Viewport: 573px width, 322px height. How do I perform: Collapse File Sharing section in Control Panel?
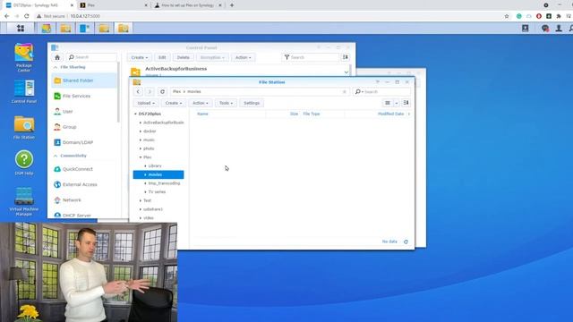tap(56, 67)
